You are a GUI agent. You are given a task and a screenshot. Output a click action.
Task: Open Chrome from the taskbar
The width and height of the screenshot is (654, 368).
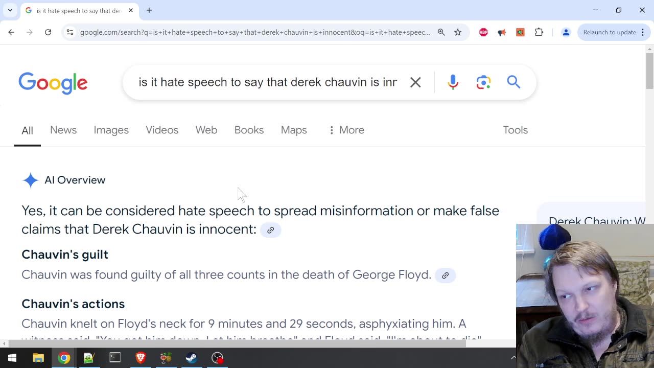pyautogui.click(x=64, y=358)
